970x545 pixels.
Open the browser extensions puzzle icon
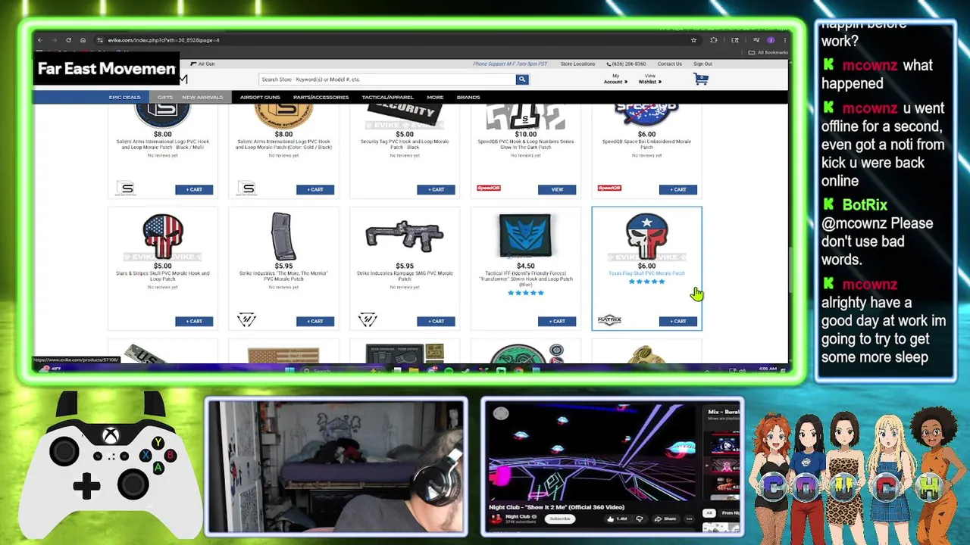(x=713, y=40)
